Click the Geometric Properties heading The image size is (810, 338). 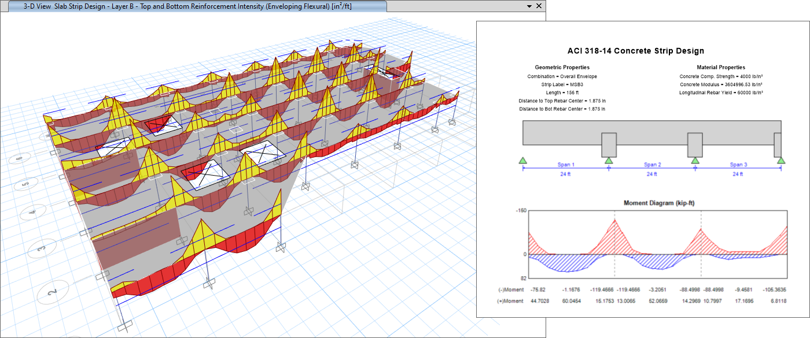click(x=562, y=68)
